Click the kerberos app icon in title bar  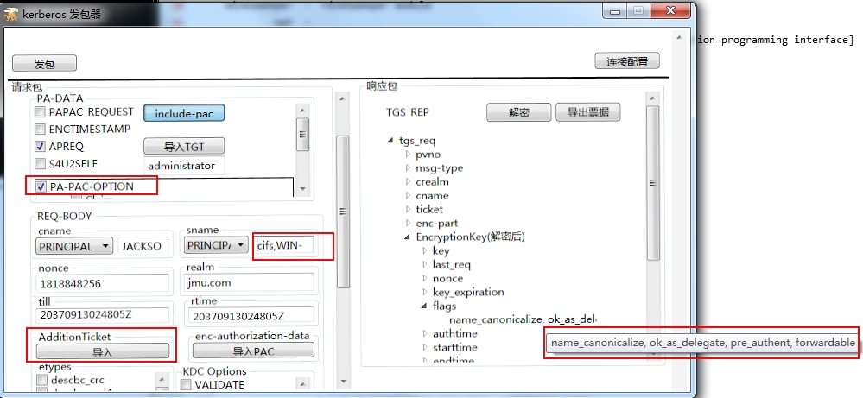tap(11, 15)
